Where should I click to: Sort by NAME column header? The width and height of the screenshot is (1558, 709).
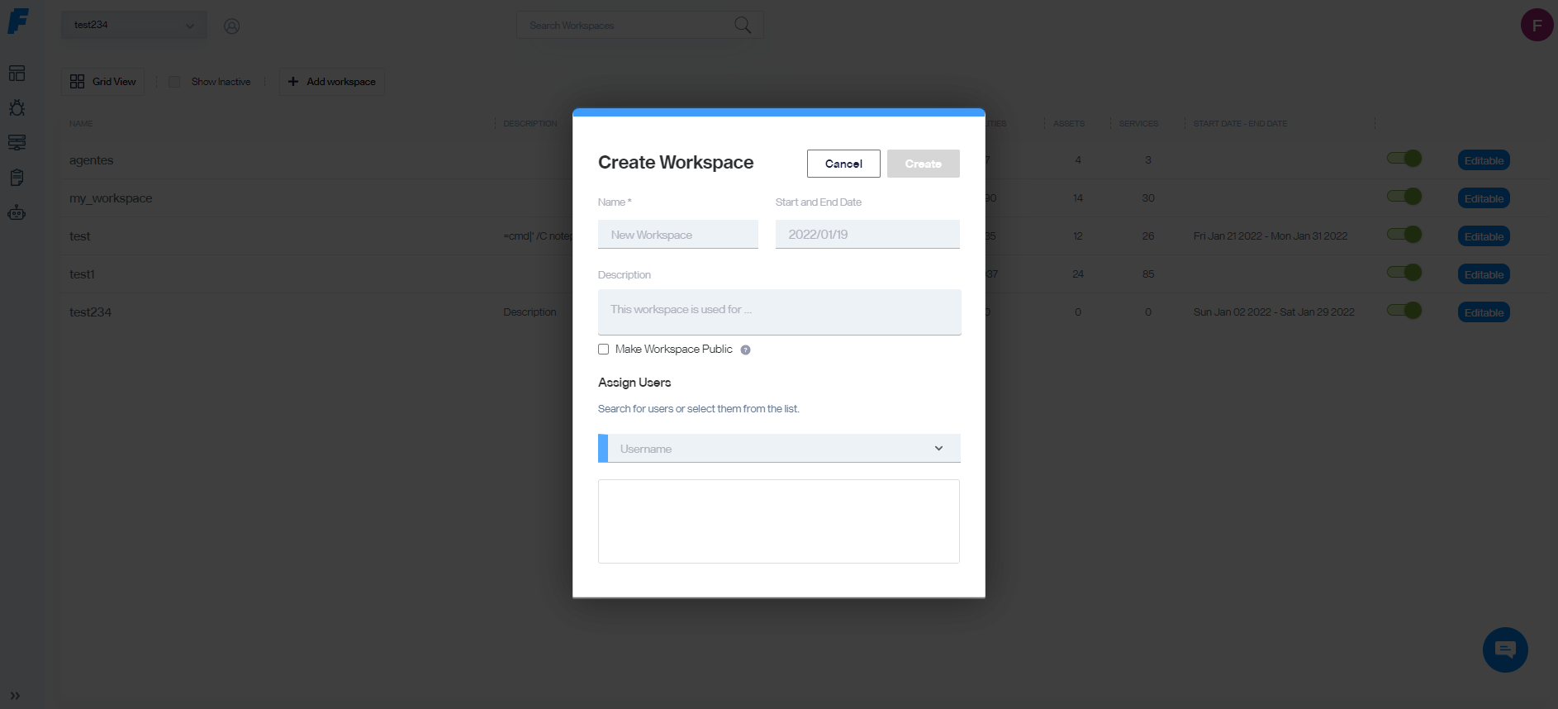81,124
